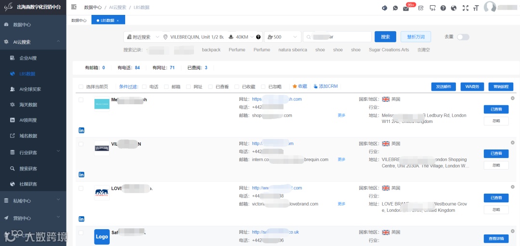
Task: Click the keyword search input field
Action: [x=337, y=37]
